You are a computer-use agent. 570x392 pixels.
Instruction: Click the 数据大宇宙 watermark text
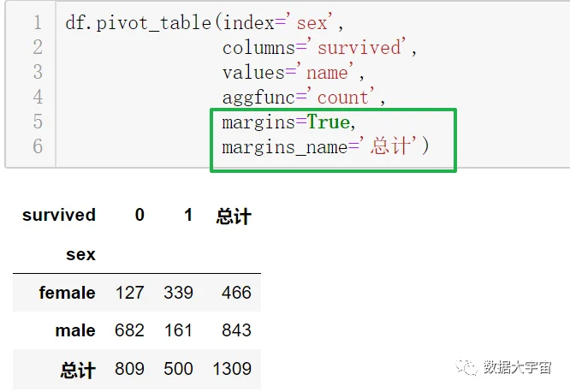517,367
